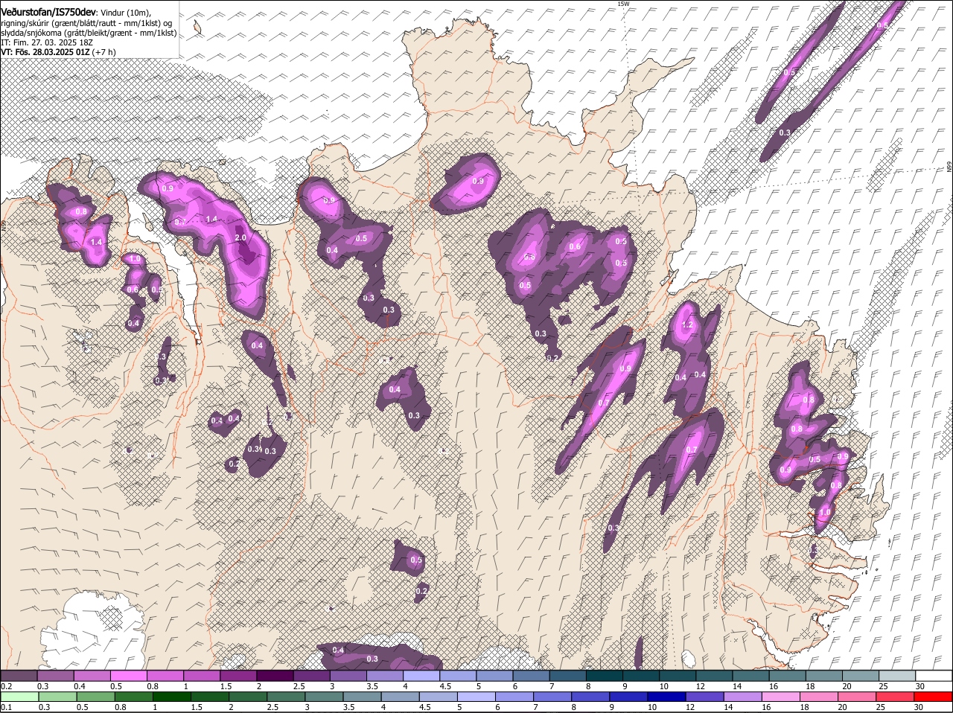Image resolution: width=953 pixels, height=713 pixels.
Task: Select the bright red 30 rain legend swatch
Action: pyautogui.click(x=934, y=696)
